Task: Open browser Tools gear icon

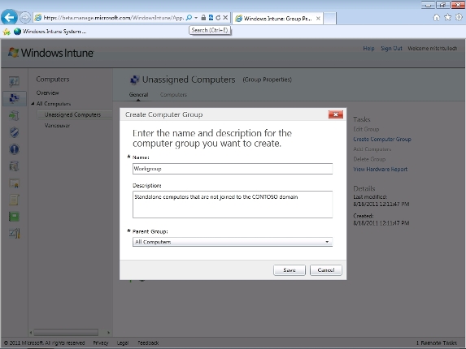Action: point(459,18)
